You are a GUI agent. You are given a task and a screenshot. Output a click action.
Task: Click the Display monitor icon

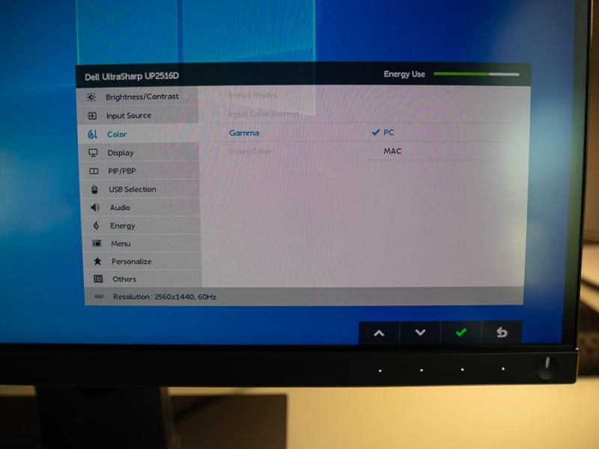tap(93, 153)
